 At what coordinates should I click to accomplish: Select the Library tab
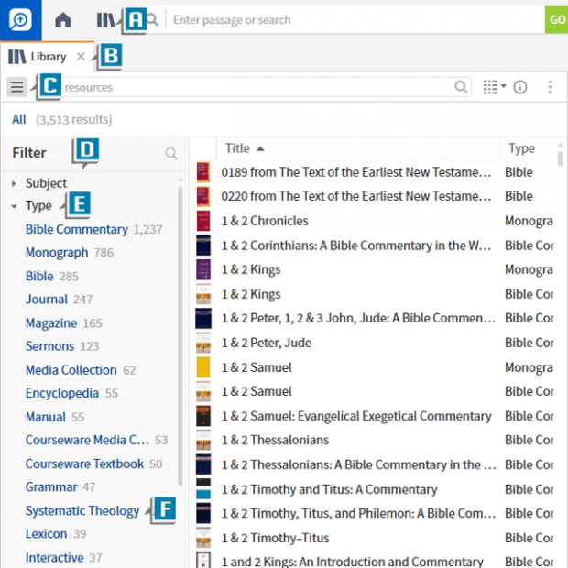tap(39, 57)
